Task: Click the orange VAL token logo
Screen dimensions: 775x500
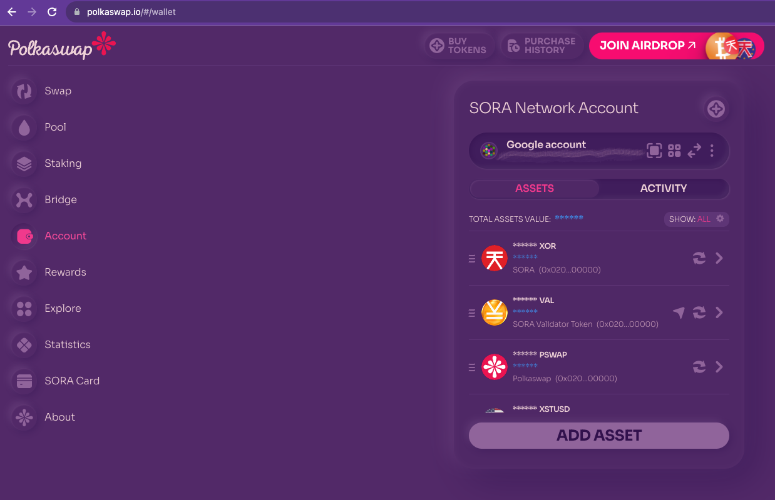Action: (x=495, y=312)
